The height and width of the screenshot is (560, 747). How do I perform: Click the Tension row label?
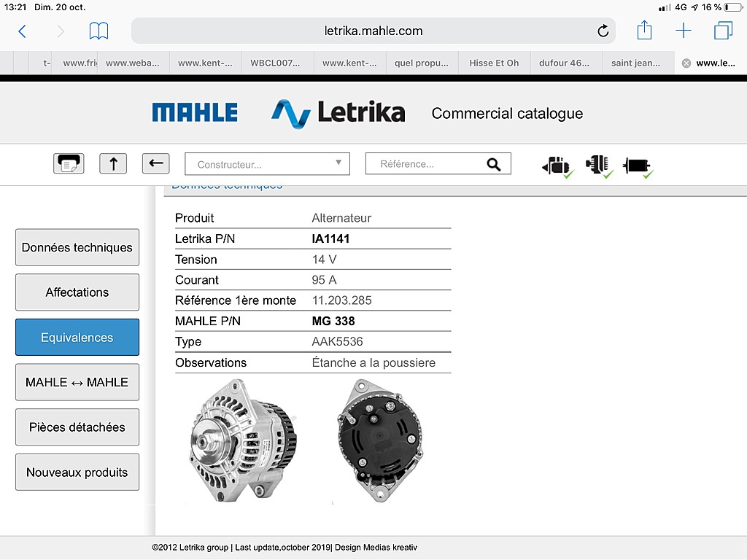click(196, 260)
